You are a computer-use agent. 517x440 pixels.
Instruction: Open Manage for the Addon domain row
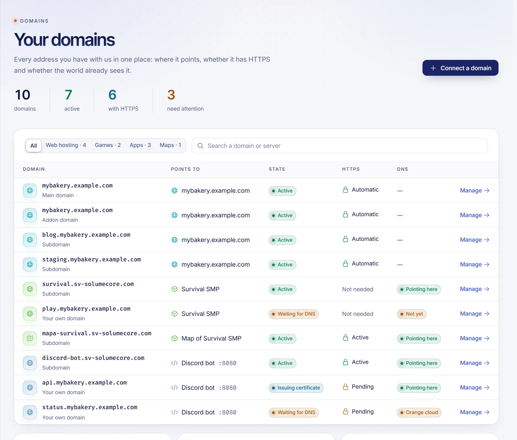pyautogui.click(x=475, y=215)
